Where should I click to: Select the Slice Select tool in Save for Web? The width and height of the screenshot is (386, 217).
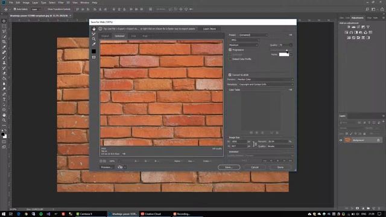94,34
